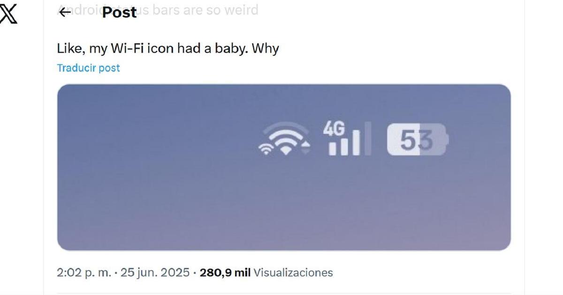The width and height of the screenshot is (563, 295).
Task: Click the large Wi-Fi icon in the image
Action: tap(286, 139)
